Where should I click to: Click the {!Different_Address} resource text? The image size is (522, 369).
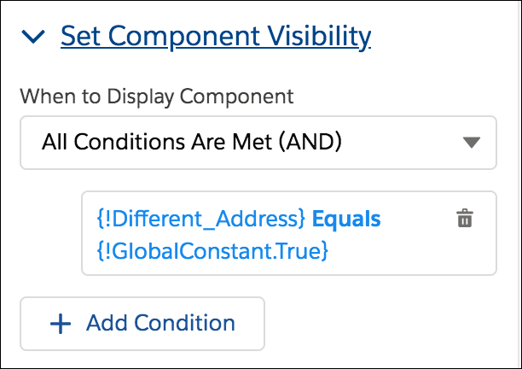pos(200,219)
